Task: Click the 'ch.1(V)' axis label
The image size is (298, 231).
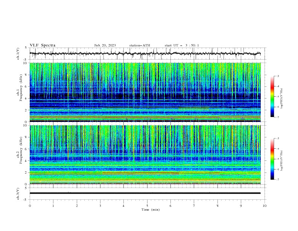Action: pyautogui.click(x=18, y=54)
